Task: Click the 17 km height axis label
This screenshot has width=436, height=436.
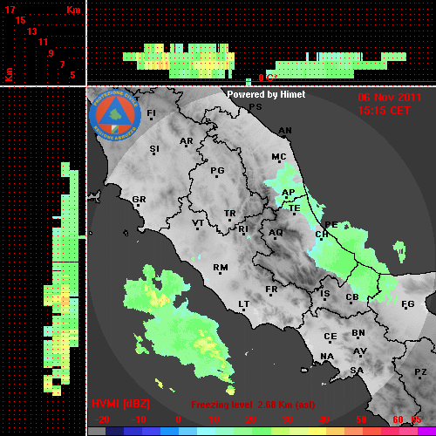Action: pos(10,10)
